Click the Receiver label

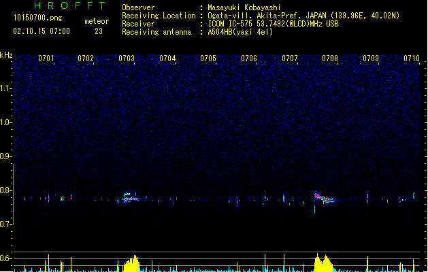click(x=138, y=24)
